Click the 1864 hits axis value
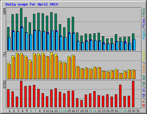Viewport: 147px width, 114px height. coord(4,11)
